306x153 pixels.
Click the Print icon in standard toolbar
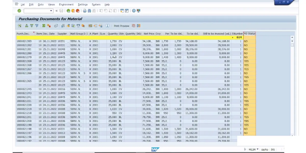[85, 11]
